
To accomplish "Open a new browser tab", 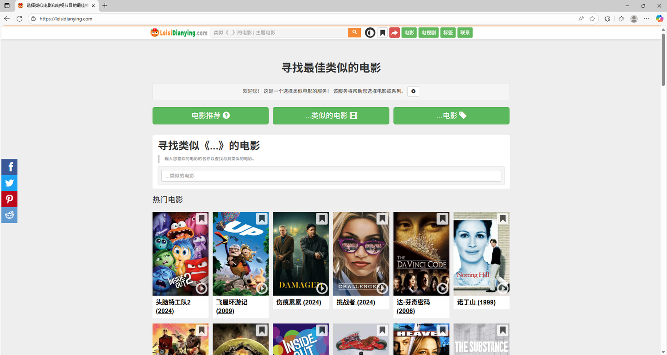I will coord(105,6).
